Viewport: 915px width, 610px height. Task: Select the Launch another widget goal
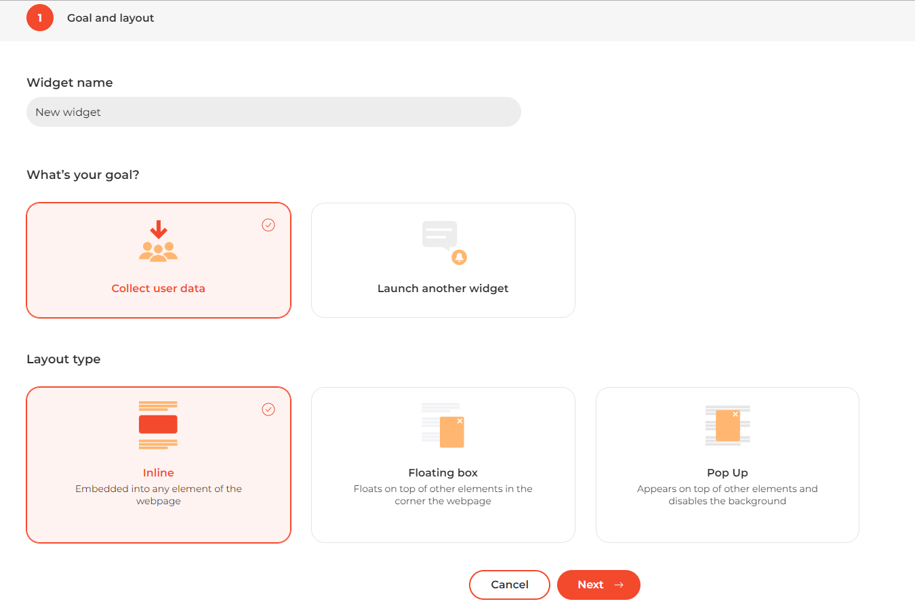pyautogui.click(x=443, y=260)
